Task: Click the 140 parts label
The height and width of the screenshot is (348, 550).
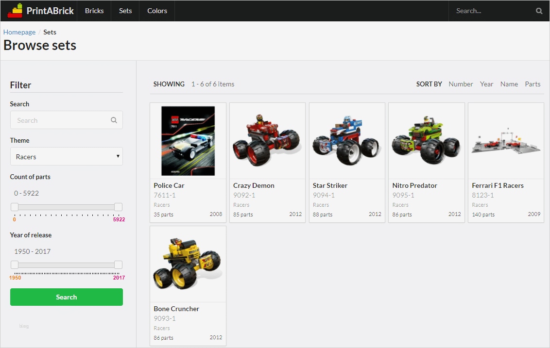Action: tap(483, 215)
